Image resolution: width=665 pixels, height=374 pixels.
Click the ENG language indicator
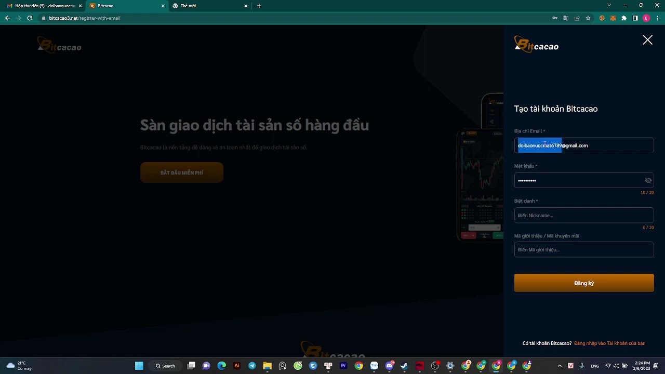(595, 366)
